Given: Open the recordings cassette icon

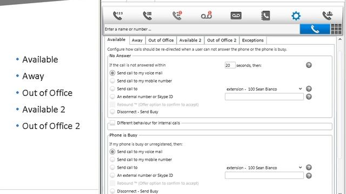Looking at the screenshot, I should pos(236,16).
